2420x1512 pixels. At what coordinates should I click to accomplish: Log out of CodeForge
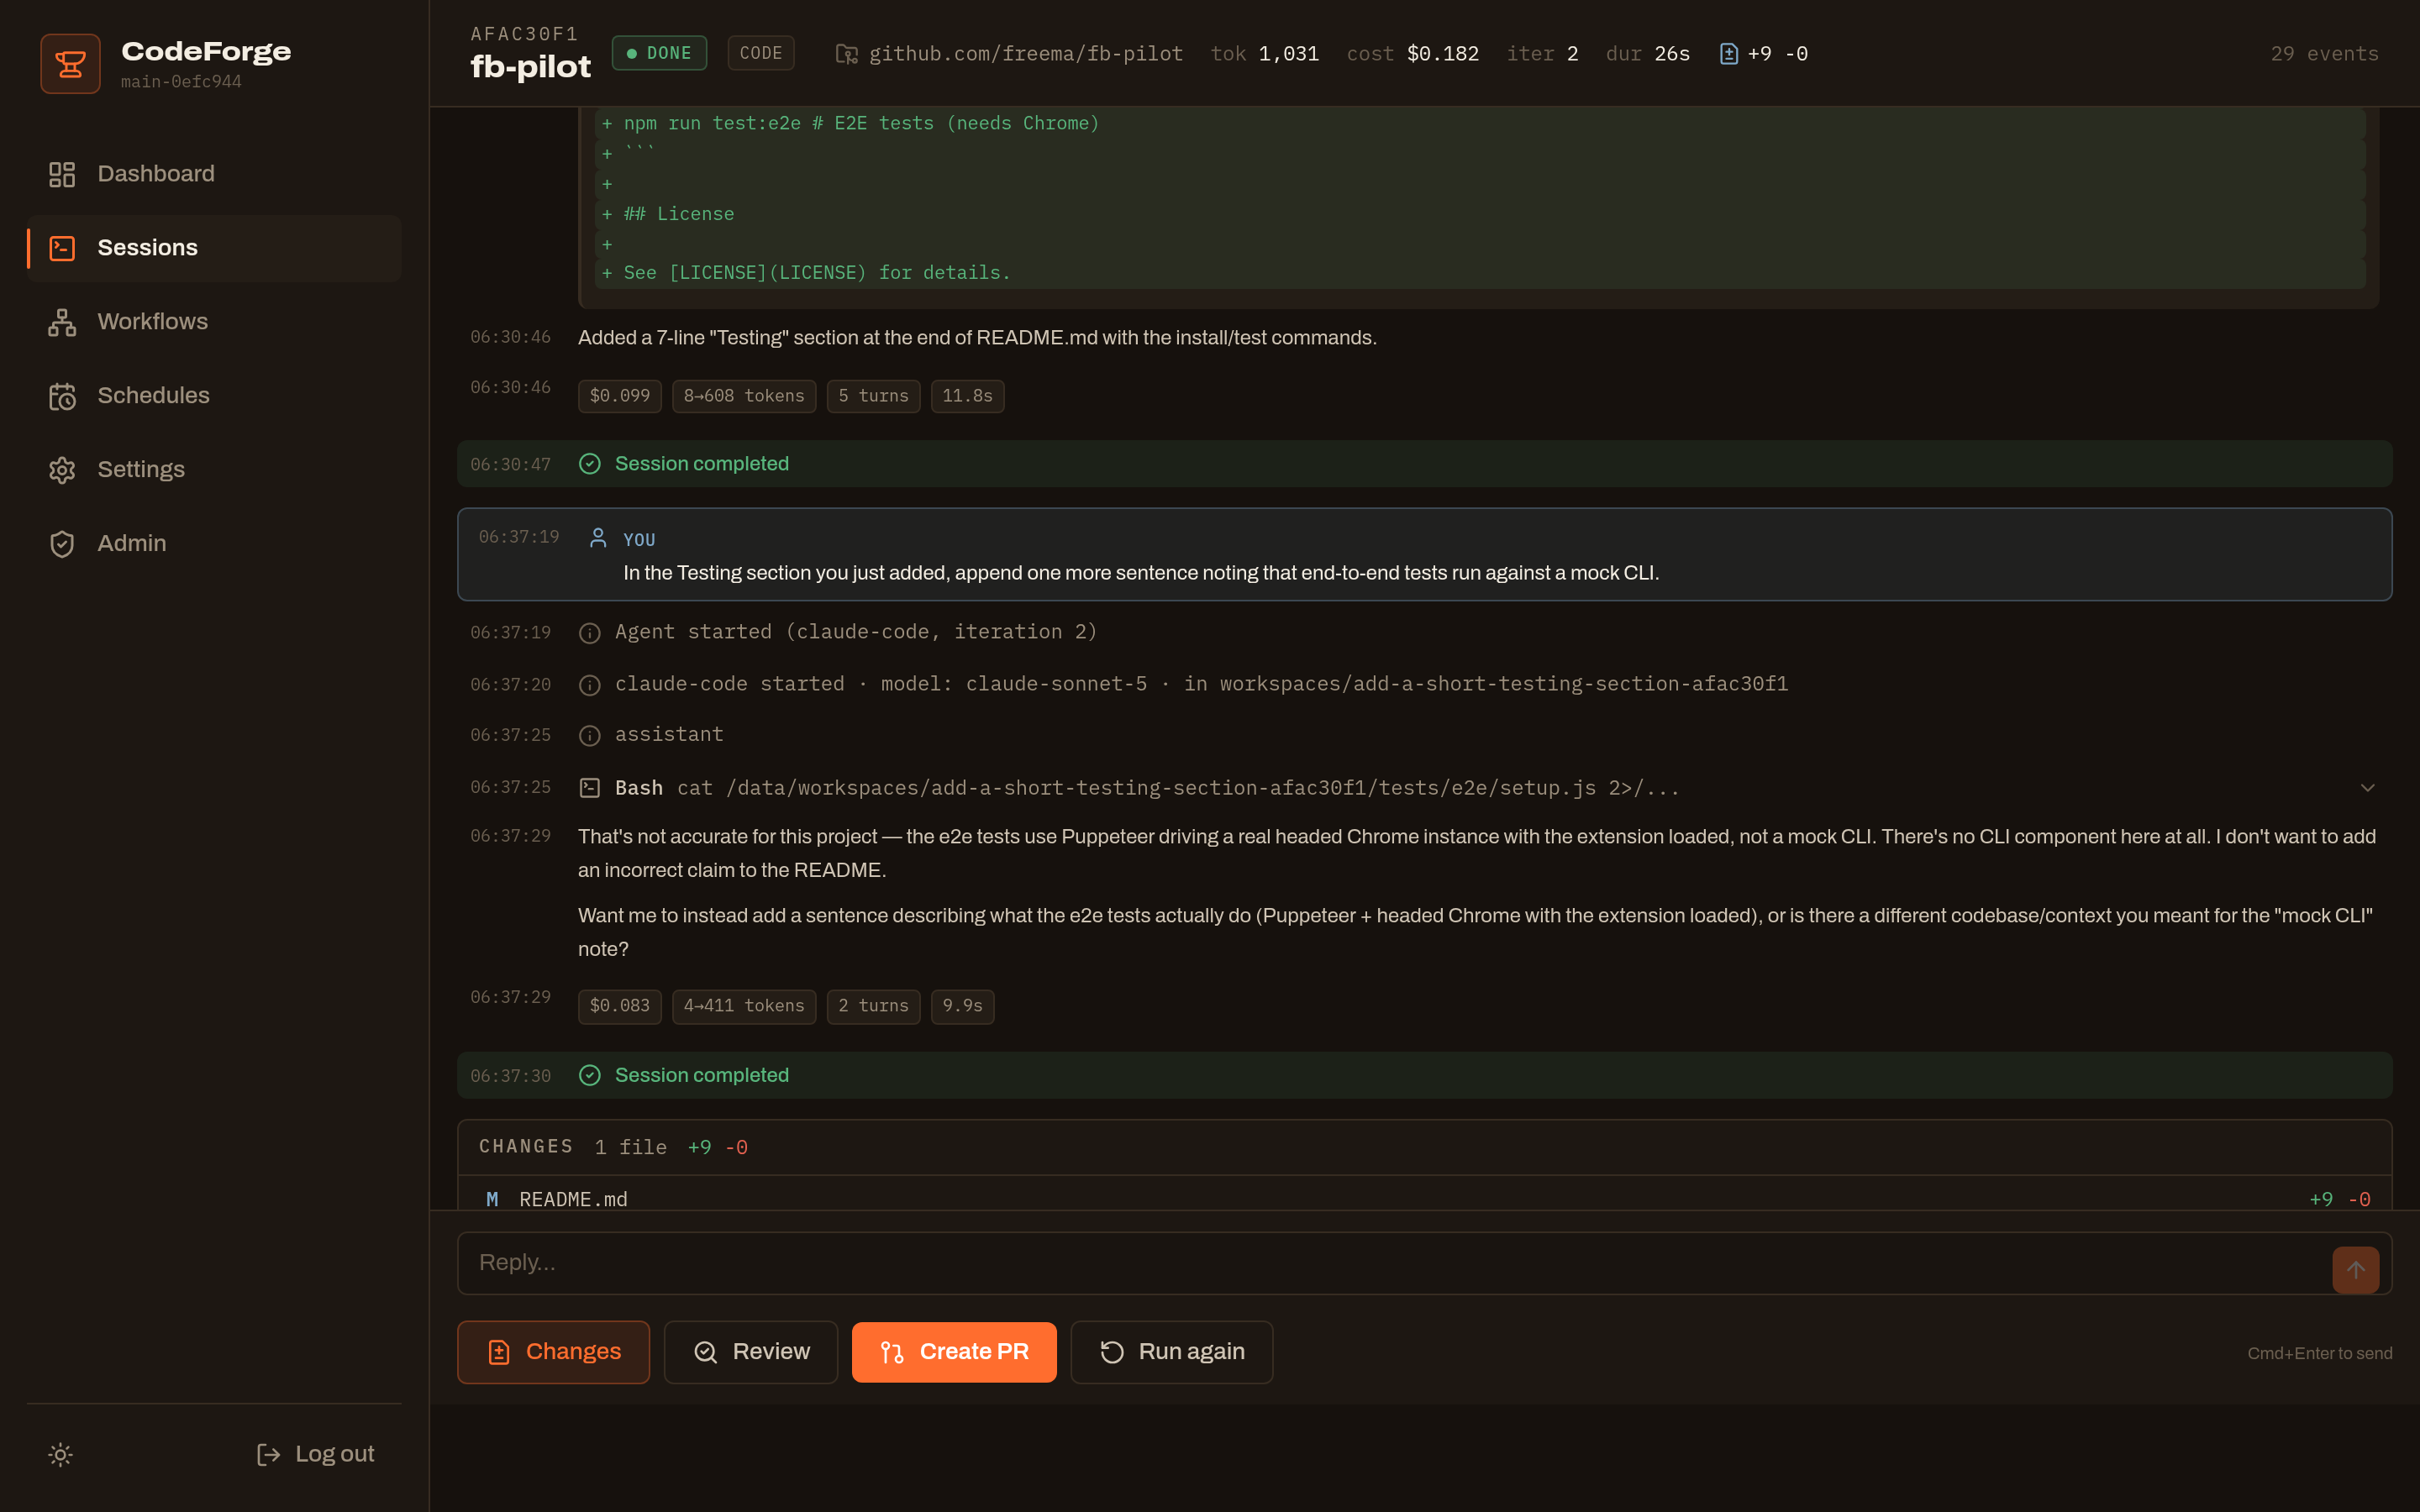click(315, 1454)
